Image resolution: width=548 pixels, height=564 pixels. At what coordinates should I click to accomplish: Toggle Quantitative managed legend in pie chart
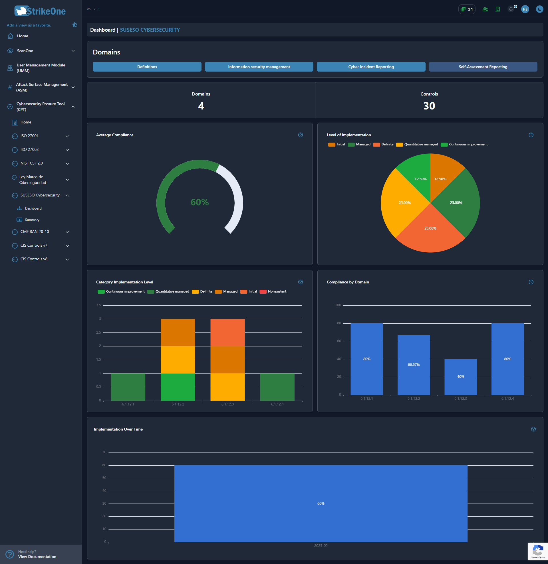(417, 145)
